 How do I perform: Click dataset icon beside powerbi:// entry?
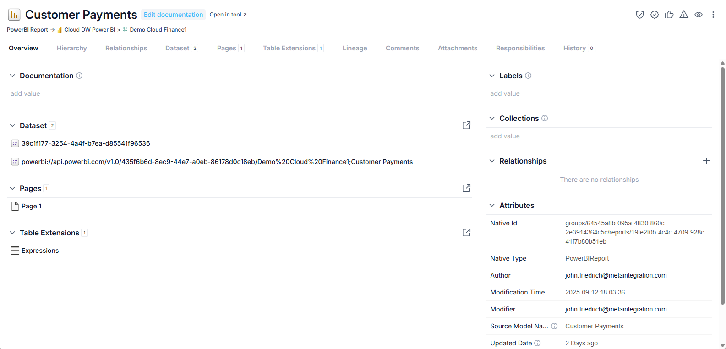pyautogui.click(x=15, y=162)
